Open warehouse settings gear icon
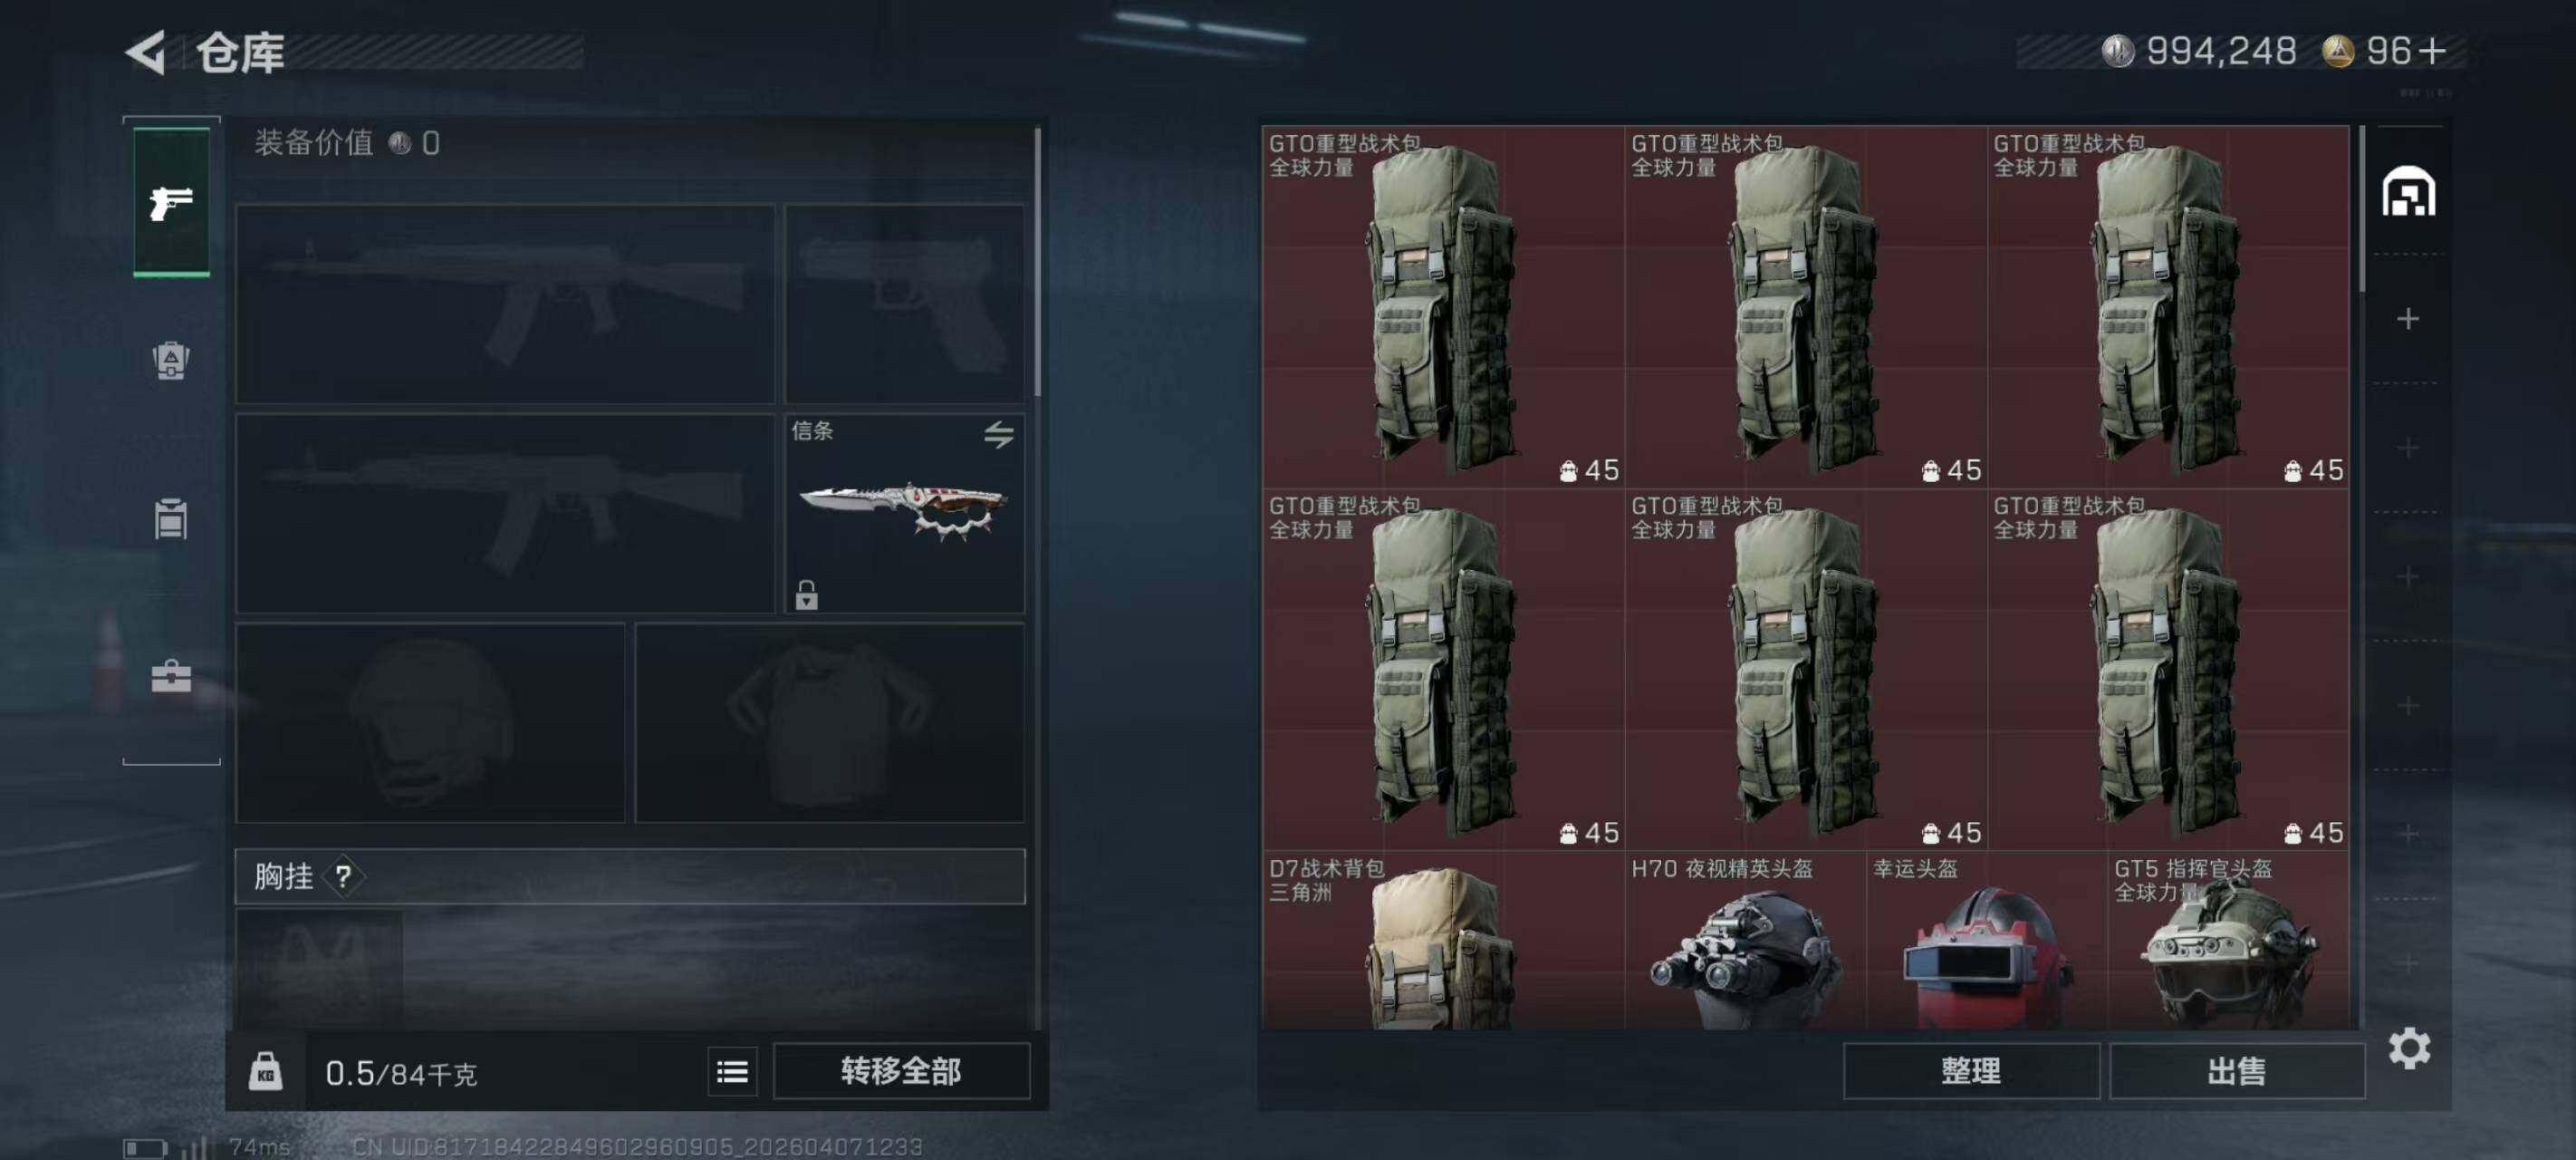This screenshot has width=2576, height=1160. [x=2409, y=1048]
